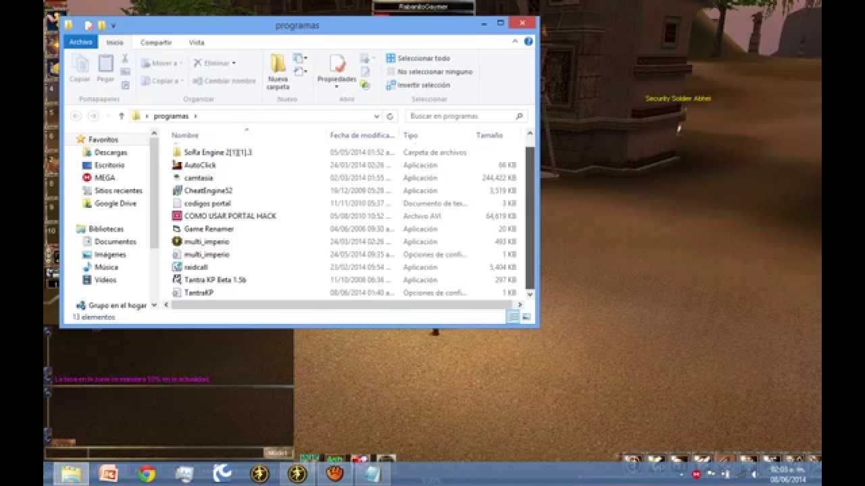The height and width of the screenshot is (486, 865).
Task: Switch to the Vista ribbon tab
Action: 197,43
